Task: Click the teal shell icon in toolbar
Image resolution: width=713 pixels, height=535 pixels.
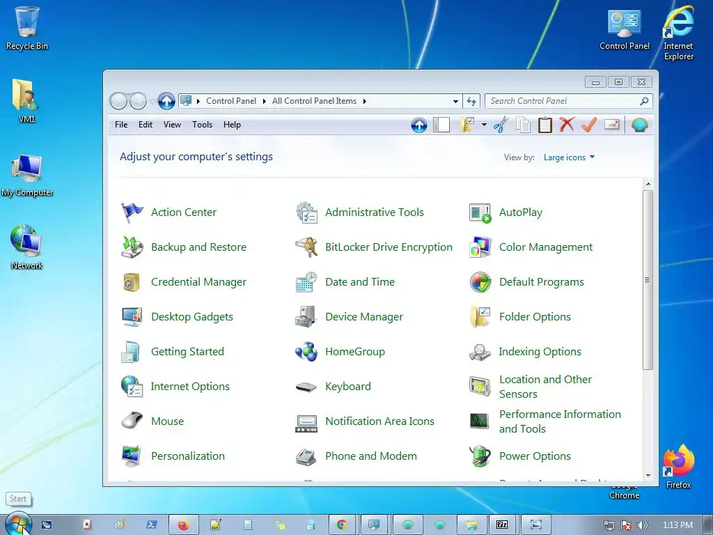Action: click(639, 125)
